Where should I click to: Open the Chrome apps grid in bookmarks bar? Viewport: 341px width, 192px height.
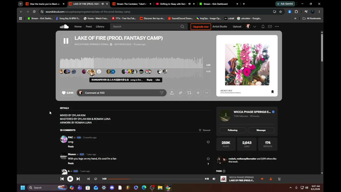tap(21, 18)
